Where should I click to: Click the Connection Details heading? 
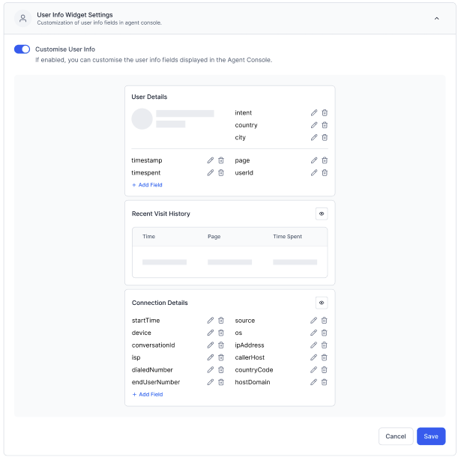(x=160, y=303)
